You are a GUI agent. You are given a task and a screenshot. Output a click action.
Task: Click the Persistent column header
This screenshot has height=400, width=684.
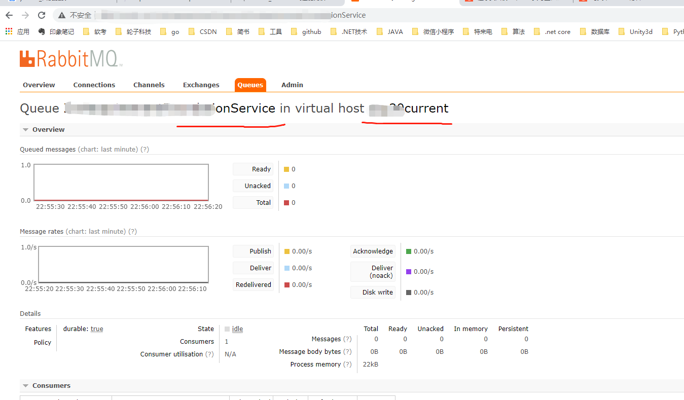click(513, 329)
